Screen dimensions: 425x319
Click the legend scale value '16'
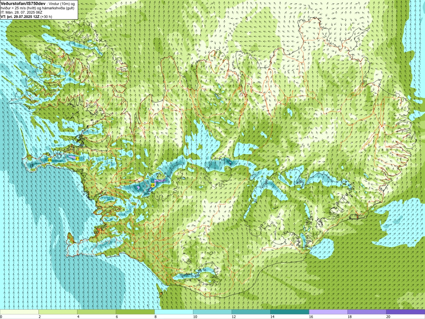point(311,317)
